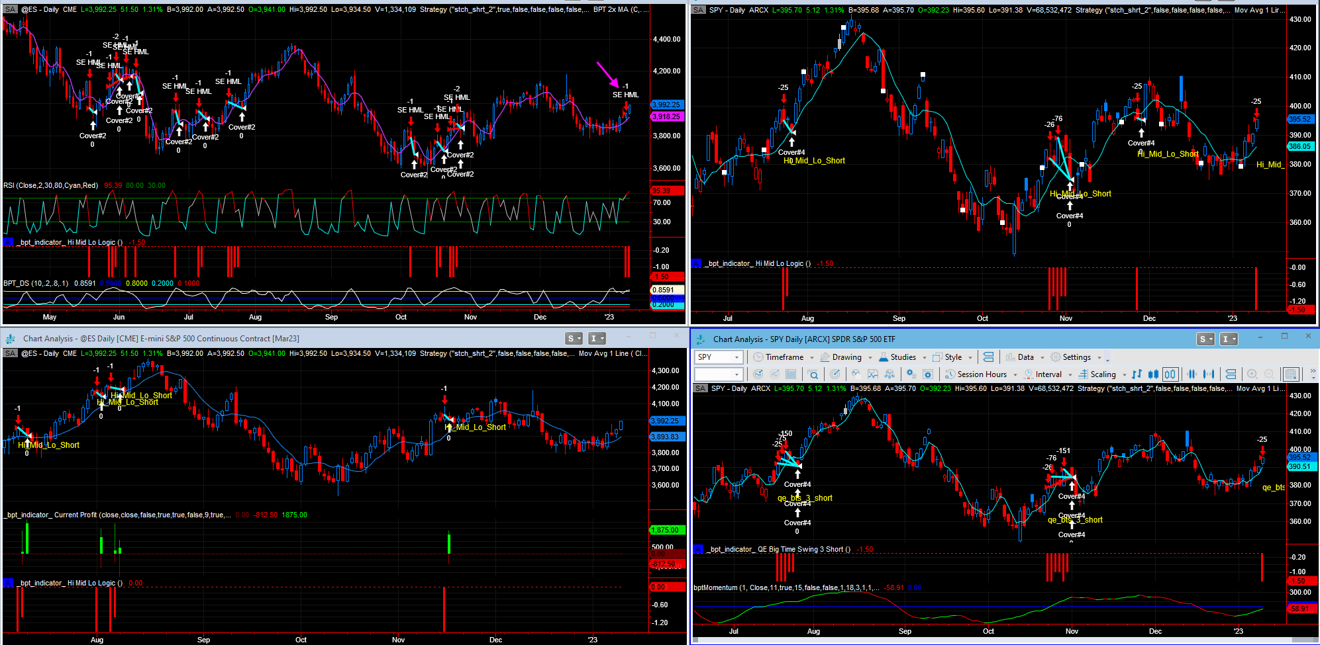Click stacked panels icon right of Style

pyautogui.click(x=988, y=357)
